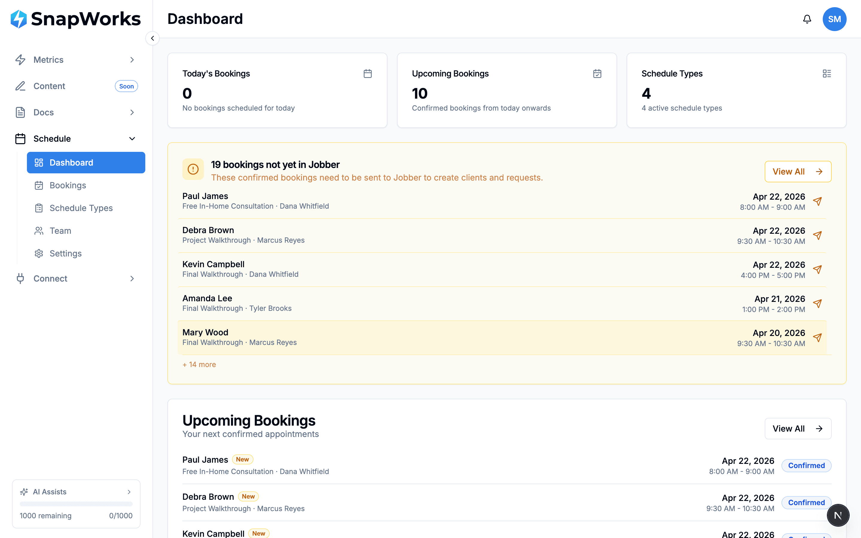Viewport: 861px width, 538px height.
Task: Collapse the Schedule section chevron
Action: click(x=132, y=138)
